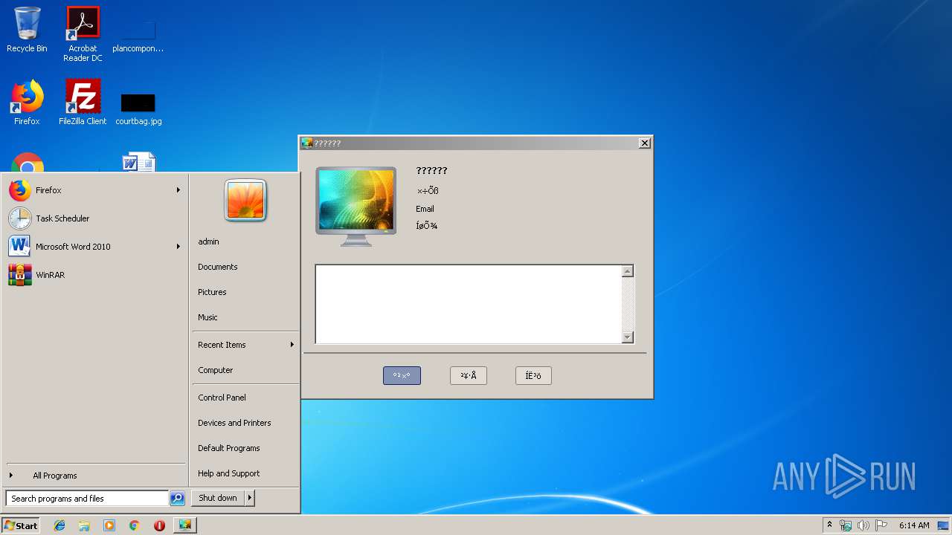Select the Word document desktop icon
The image size is (952, 535).
tap(139, 163)
